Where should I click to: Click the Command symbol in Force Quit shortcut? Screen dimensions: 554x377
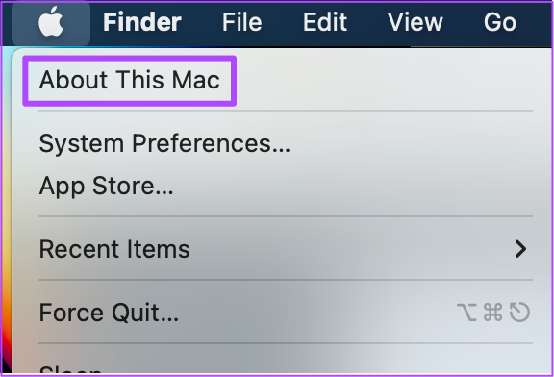pyautogui.click(x=492, y=313)
